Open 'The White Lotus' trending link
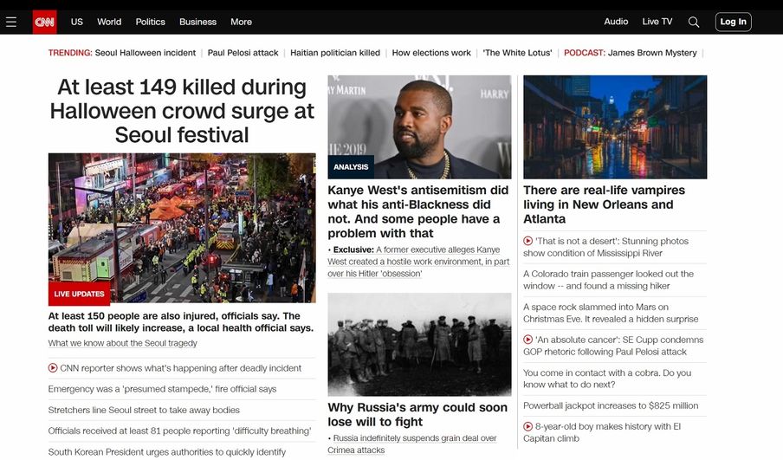The height and width of the screenshot is (460, 783). click(517, 53)
